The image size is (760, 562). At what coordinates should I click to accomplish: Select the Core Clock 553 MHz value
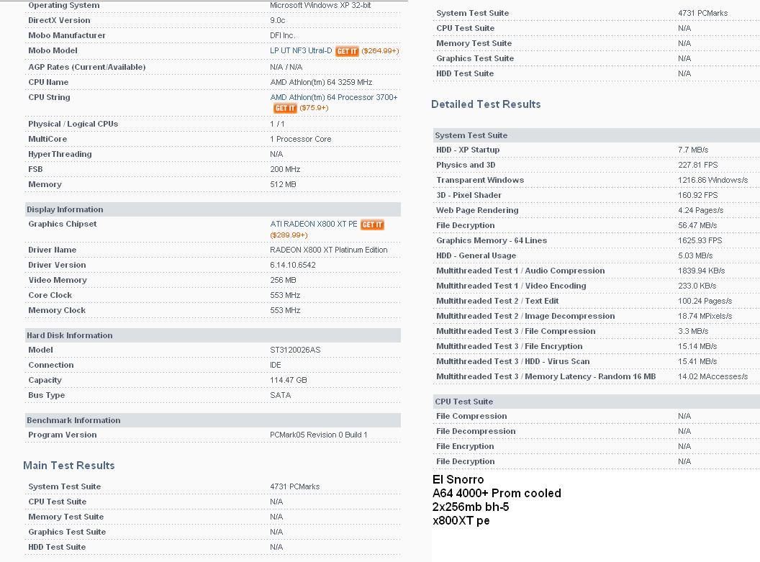click(285, 295)
